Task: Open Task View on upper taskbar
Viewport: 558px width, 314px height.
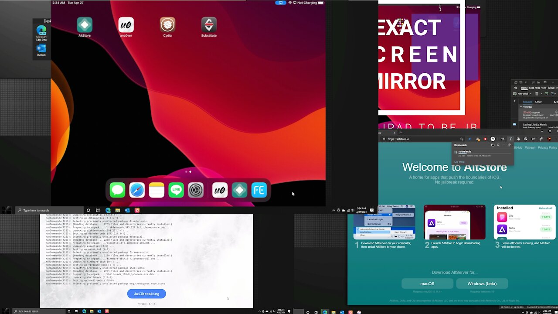Action: click(98, 210)
